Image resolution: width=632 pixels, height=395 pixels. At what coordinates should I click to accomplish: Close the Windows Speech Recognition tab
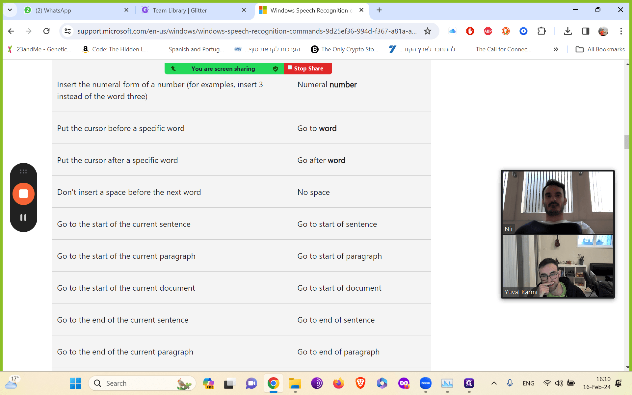[x=361, y=10]
